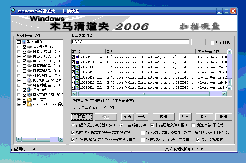The image size is (246, 163).
Task: Start the scan with 扫描 button
Action: coord(82,117)
